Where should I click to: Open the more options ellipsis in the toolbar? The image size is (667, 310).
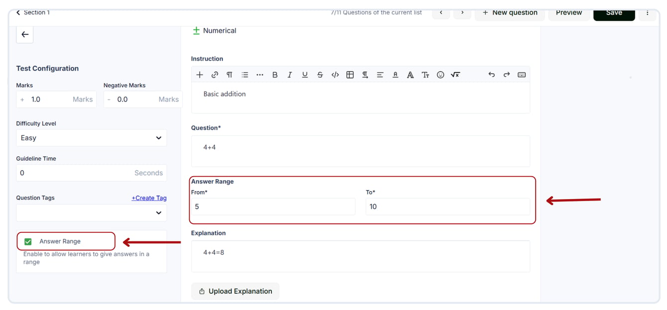(260, 75)
